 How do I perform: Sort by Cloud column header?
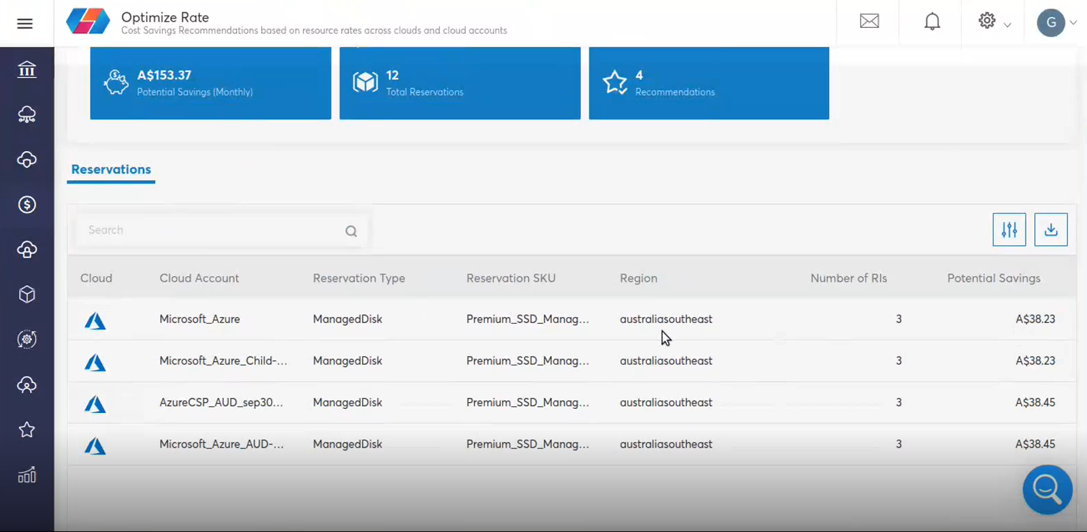pyautogui.click(x=96, y=278)
